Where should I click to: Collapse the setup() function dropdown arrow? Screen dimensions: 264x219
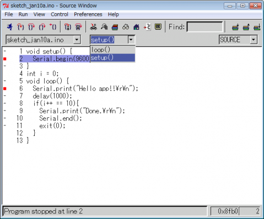tap(131, 40)
